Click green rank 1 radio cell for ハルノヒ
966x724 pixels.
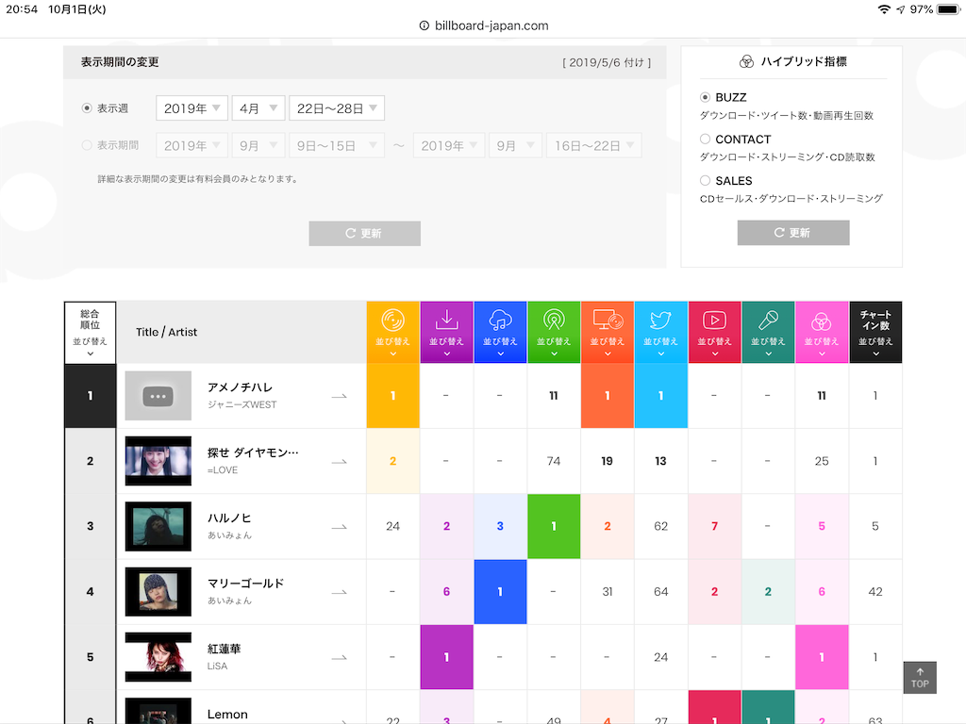click(x=554, y=526)
